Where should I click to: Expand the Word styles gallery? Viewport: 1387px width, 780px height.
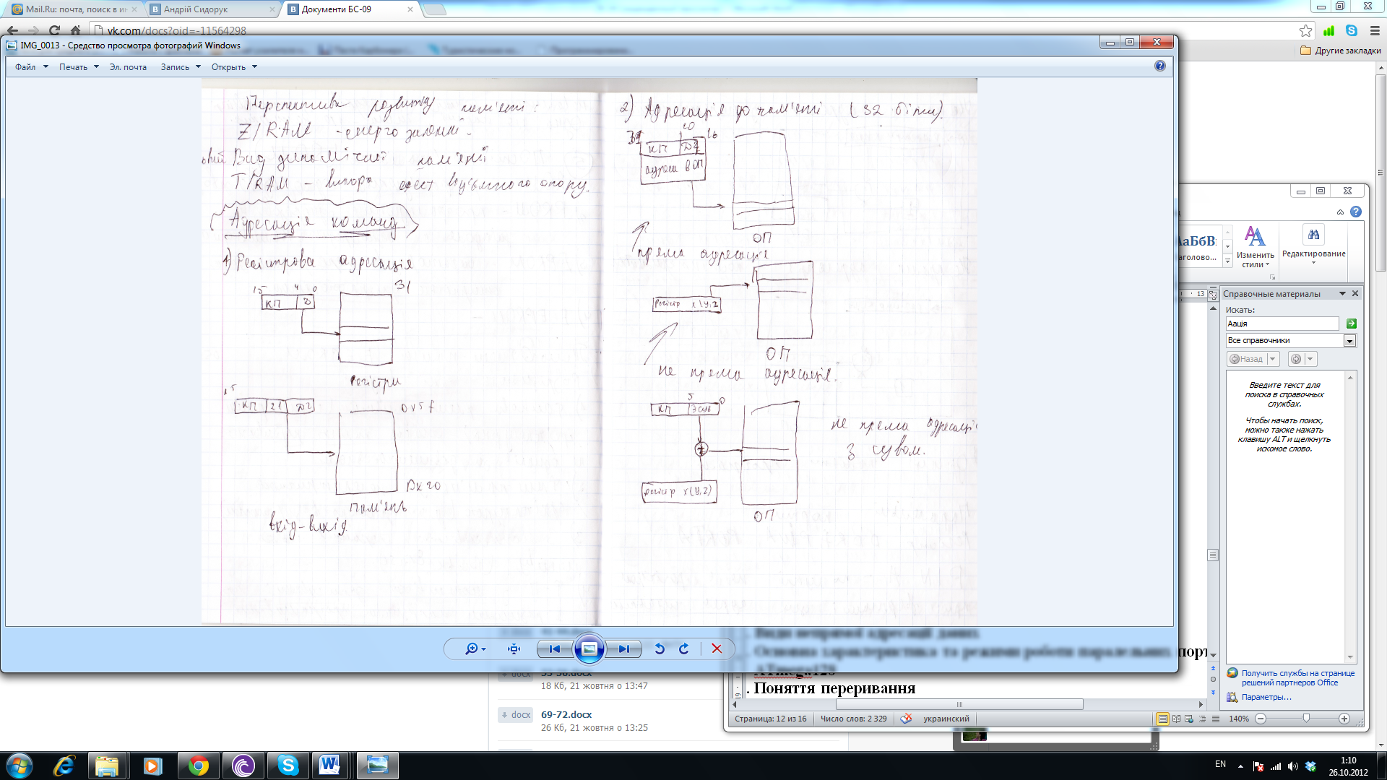(x=1227, y=262)
